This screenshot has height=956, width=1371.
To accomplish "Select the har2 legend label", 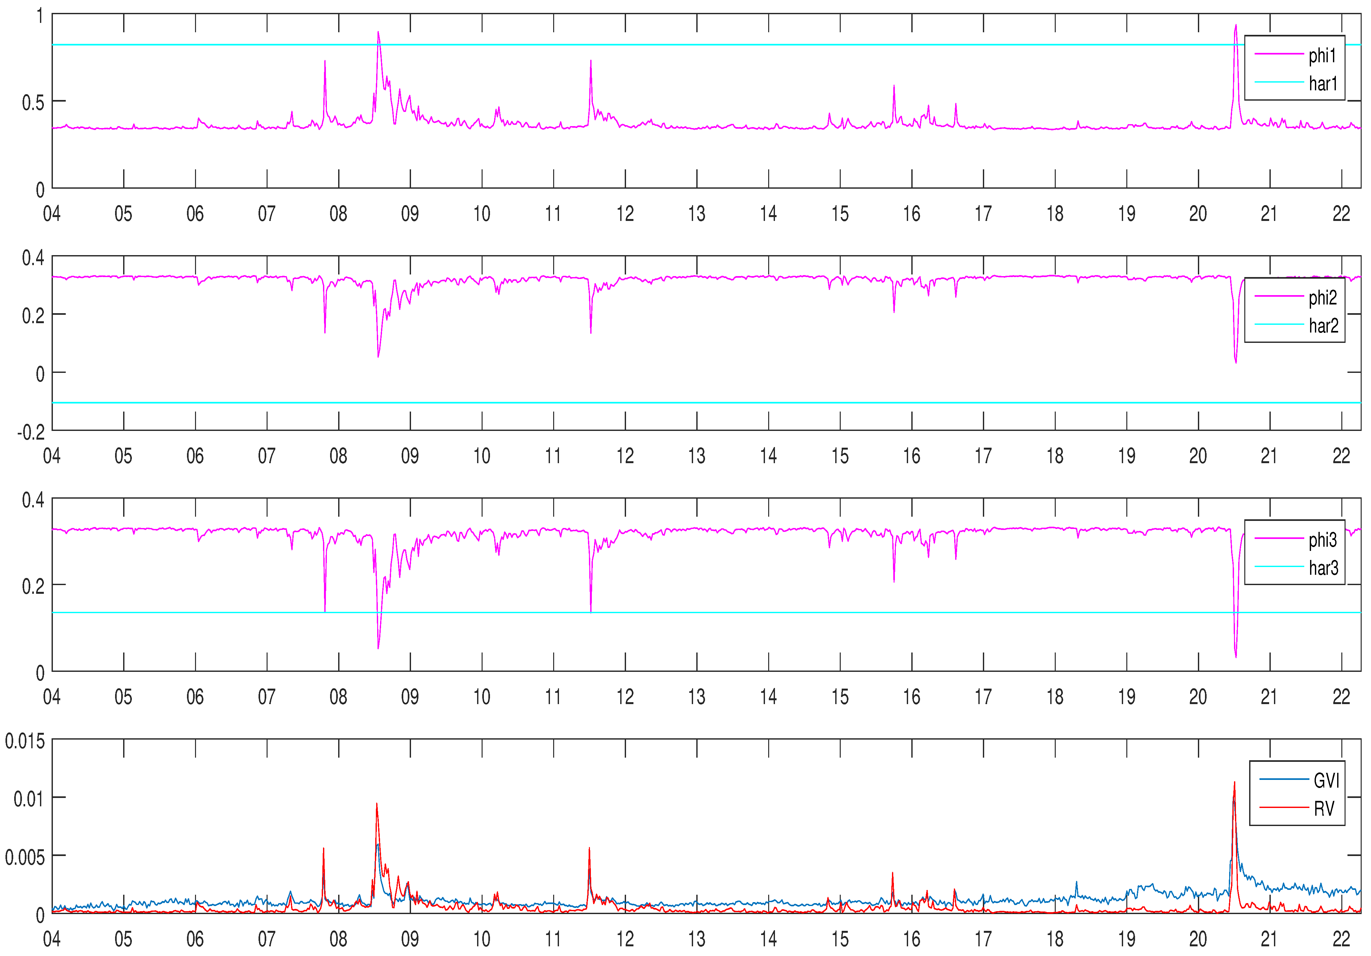I will coord(1323,326).
